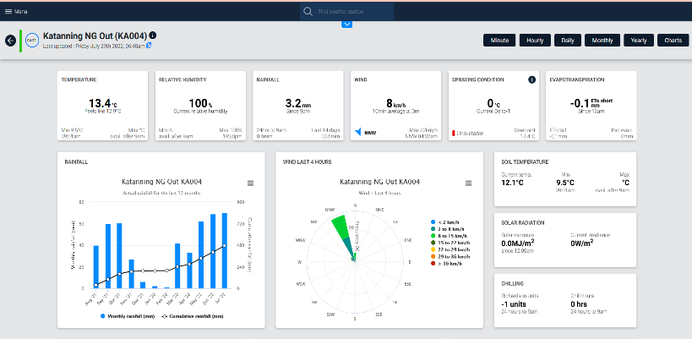Screen dimensions: 692x339
Task: Click the NNW wind direction arrow icon
Action: [358, 132]
